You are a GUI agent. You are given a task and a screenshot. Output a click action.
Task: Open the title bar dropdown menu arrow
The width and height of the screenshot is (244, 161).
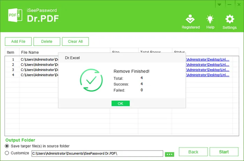(x=219, y=5)
